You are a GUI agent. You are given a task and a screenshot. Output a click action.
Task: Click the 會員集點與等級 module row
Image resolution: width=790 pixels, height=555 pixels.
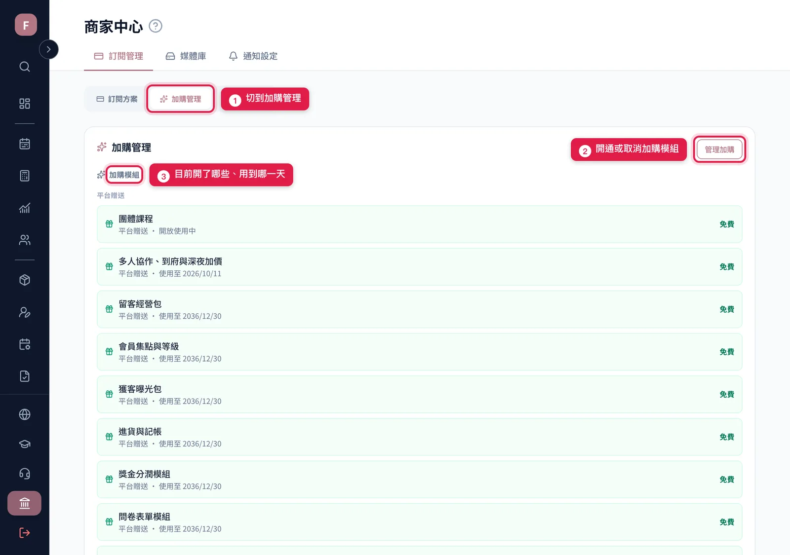pyautogui.click(x=420, y=352)
